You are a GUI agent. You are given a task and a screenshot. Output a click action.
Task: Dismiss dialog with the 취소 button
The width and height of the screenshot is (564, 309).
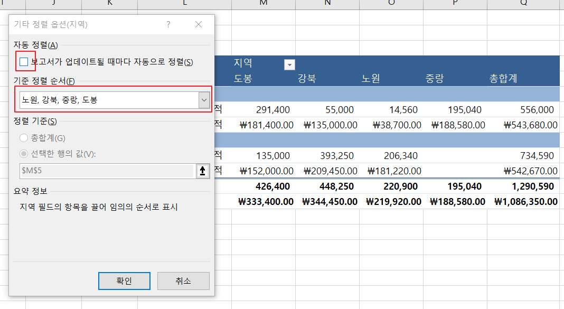pyautogui.click(x=183, y=281)
